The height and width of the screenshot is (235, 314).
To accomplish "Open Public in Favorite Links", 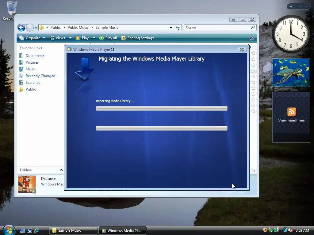I will [31, 89].
